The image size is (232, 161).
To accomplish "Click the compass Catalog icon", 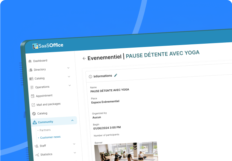I will point(34,114).
